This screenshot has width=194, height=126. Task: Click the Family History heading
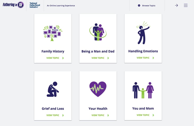(53, 51)
